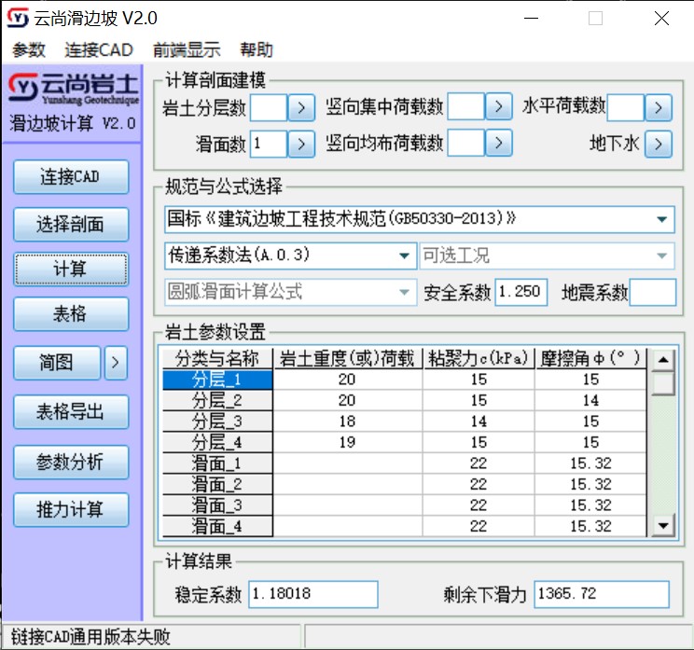The height and width of the screenshot is (650, 694).
Task: Click status bar text 链接CAD通用版本失败
Action: (x=90, y=637)
